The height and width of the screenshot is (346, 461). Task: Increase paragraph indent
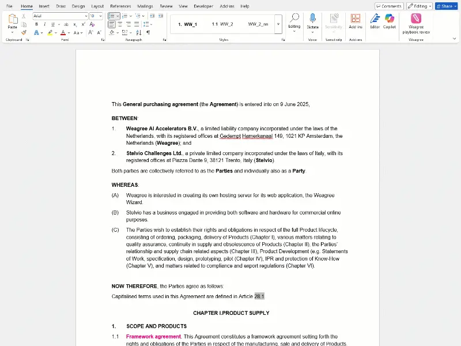[x=161, y=16]
